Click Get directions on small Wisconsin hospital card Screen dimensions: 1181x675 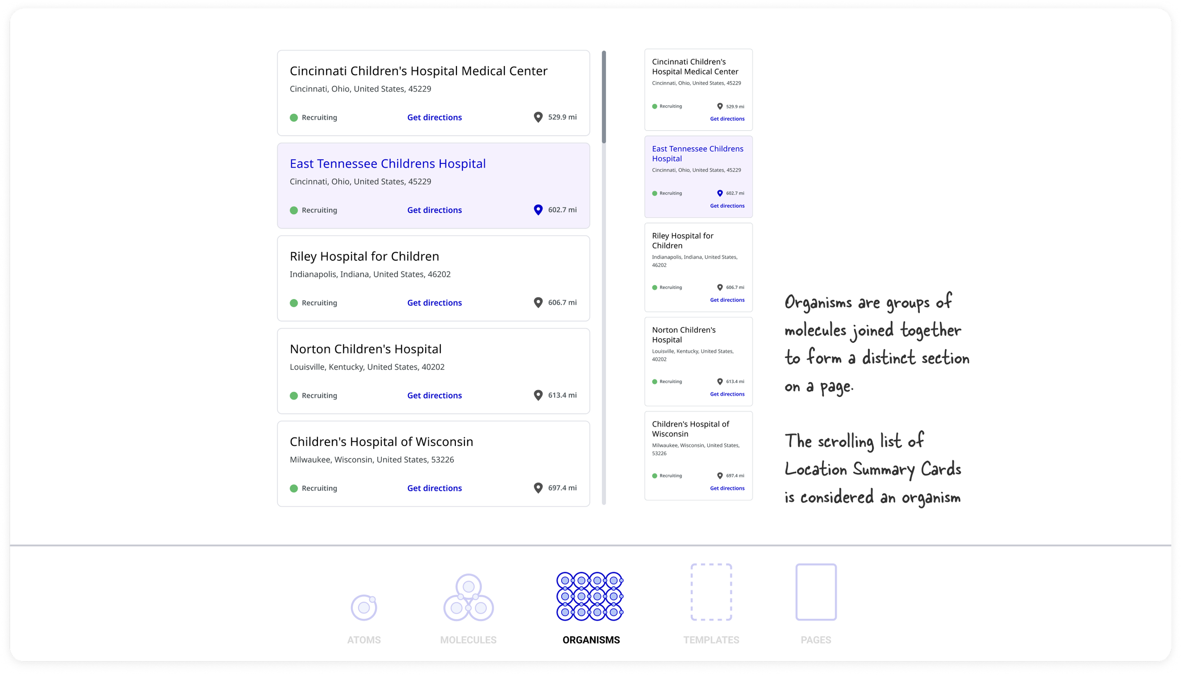(x=727, y=488)
